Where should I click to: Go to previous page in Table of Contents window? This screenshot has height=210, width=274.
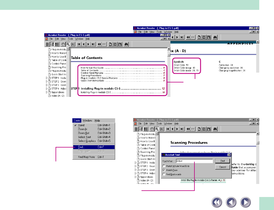click(84, 44)
